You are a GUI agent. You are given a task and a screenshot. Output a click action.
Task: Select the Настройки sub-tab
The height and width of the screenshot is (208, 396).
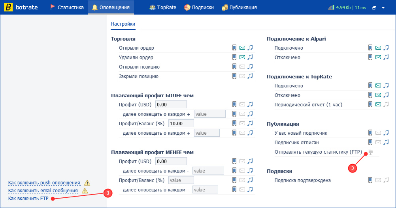coord(123,24)
